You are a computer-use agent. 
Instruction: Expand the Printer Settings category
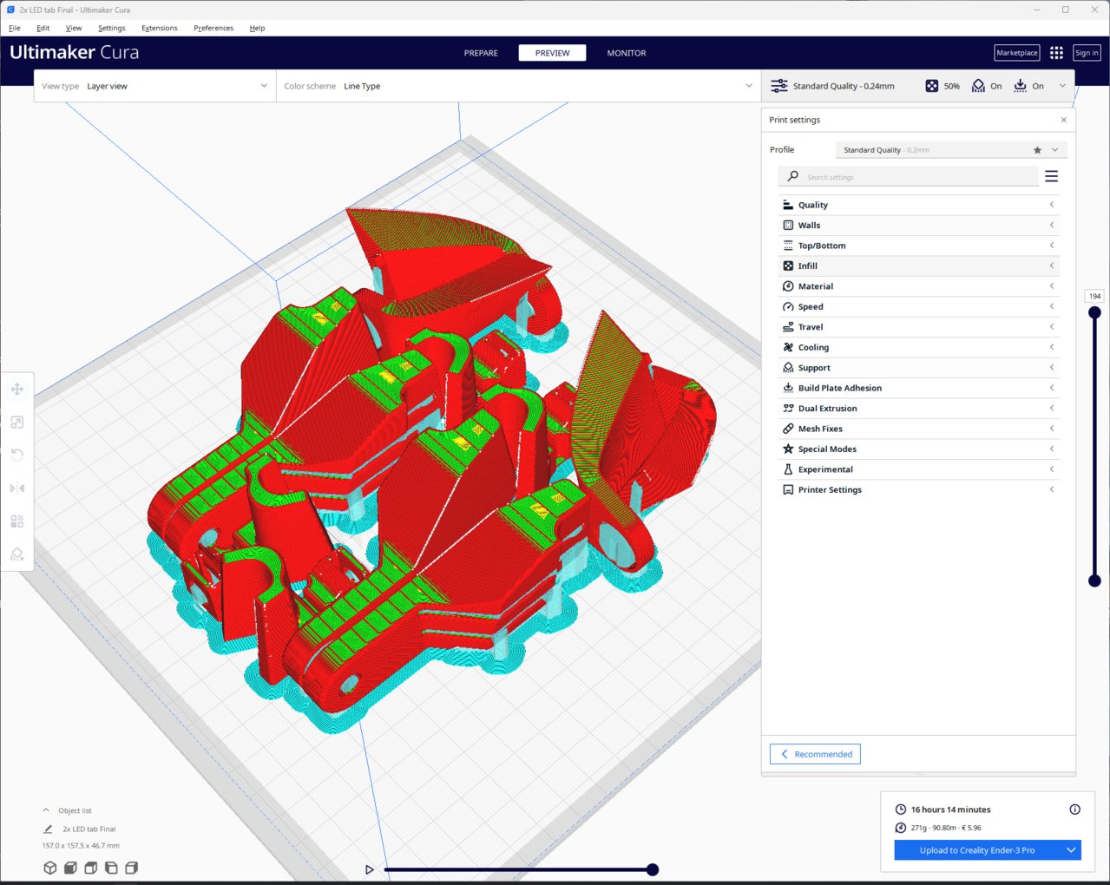point(918,490)
